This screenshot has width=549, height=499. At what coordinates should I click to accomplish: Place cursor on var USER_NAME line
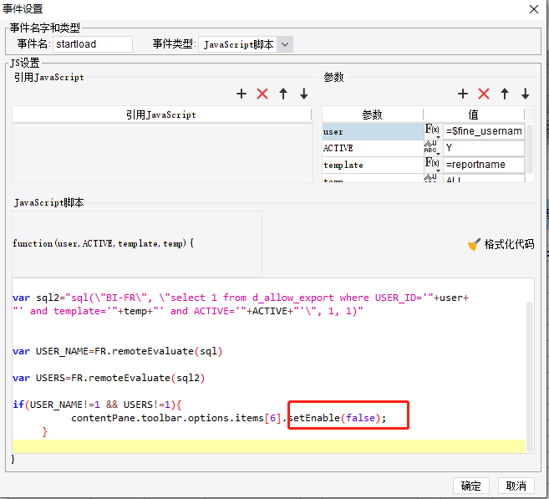click(117, 351)
